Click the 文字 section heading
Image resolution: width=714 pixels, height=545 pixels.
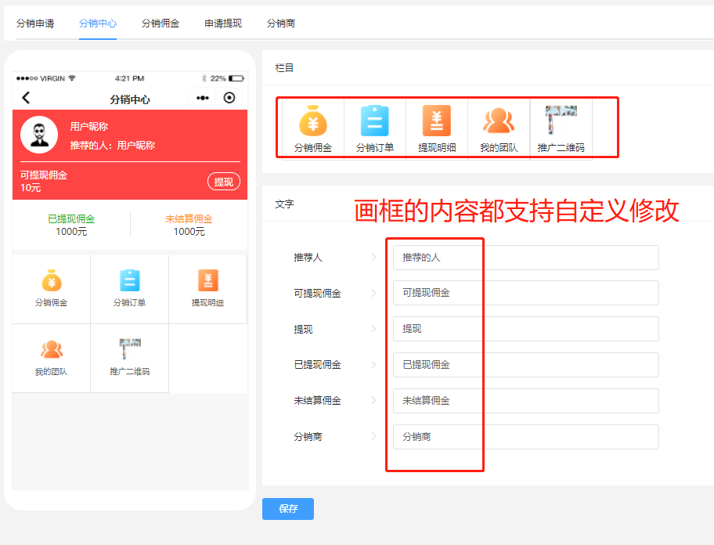point(284,204)
